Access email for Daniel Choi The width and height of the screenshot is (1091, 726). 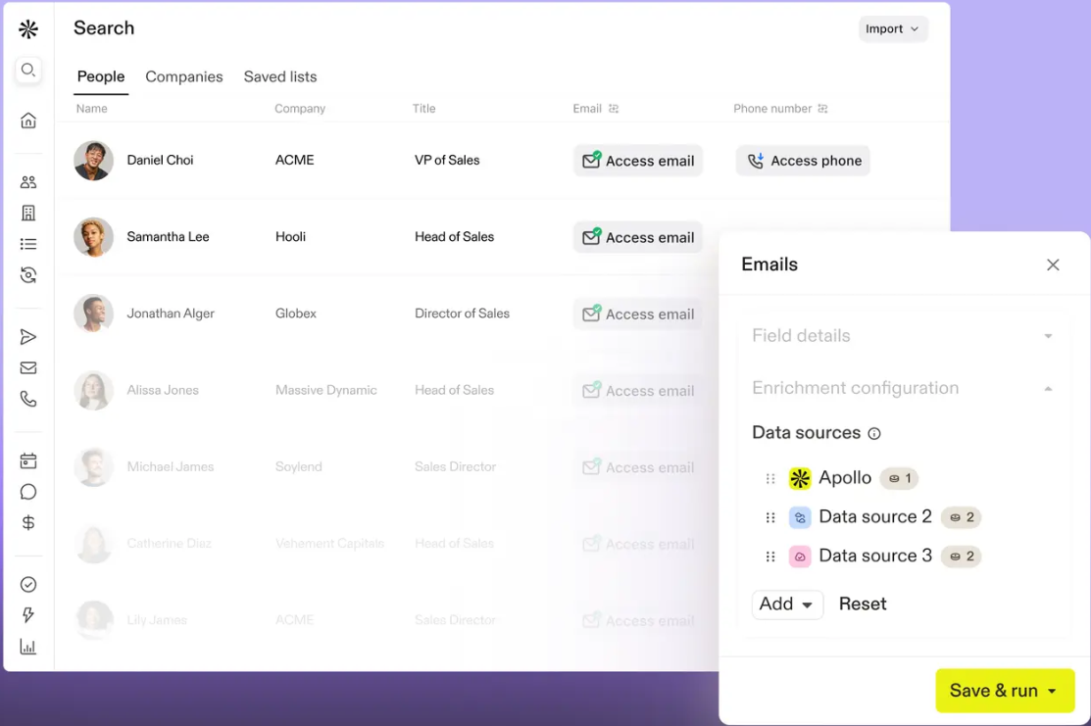(x=638, y=161)
